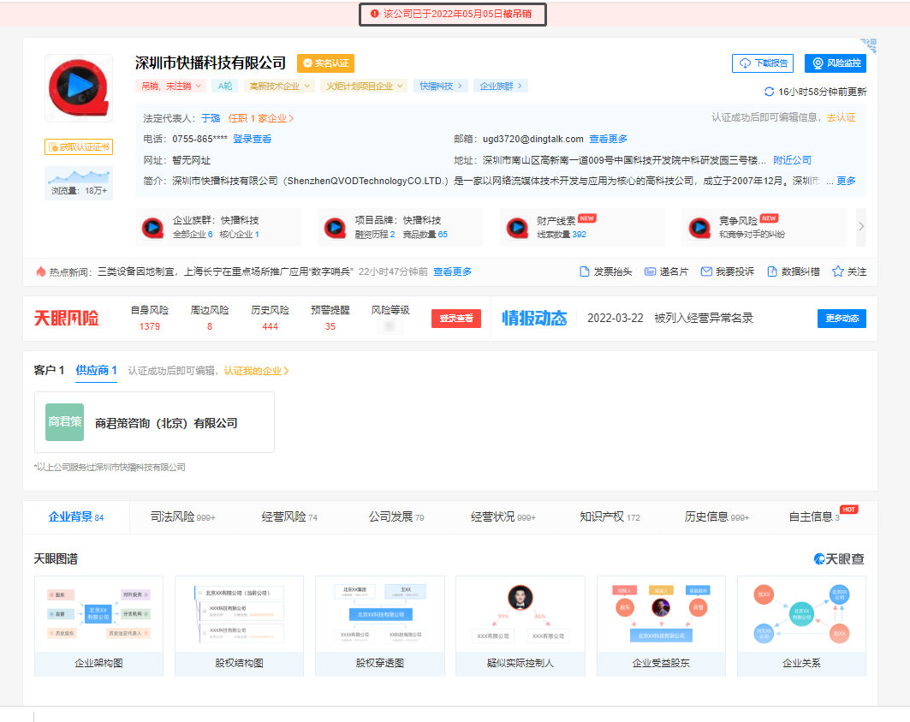The height and width of the screenshot is (722, 910).
Task: Open the 企业族群 tag
Action: (x=500, y=86)
